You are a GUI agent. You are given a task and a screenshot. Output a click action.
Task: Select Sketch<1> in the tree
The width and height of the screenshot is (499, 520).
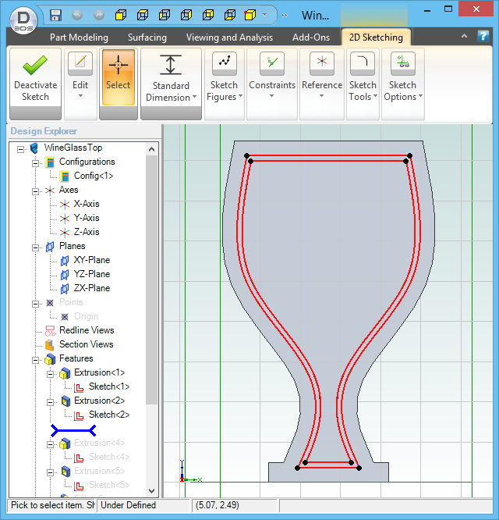(109, 386)
